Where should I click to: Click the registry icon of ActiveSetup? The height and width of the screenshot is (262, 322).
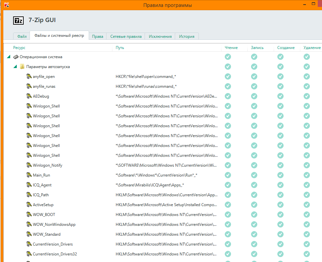click(29, 205)
